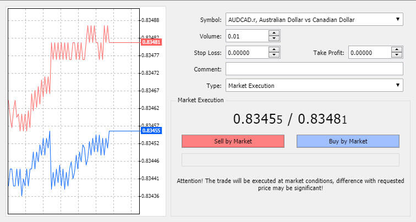The height and width of the screenshot is (222, 416).
Task: Raise Take Profit with up spinner arrow
Action: coord(397,49)
